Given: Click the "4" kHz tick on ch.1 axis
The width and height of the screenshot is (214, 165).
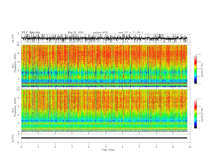Looking at the screenshot, I should pyautogui.click(x=19, y=70).
